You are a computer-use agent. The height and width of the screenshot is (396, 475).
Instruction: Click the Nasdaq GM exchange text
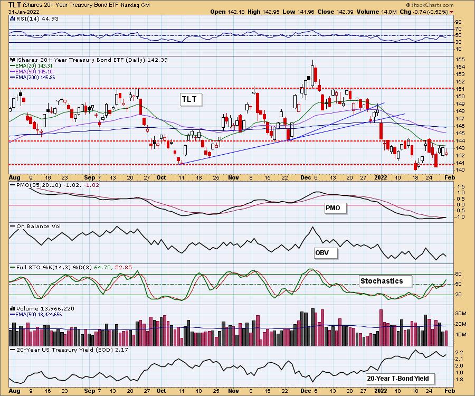point(136,5)
